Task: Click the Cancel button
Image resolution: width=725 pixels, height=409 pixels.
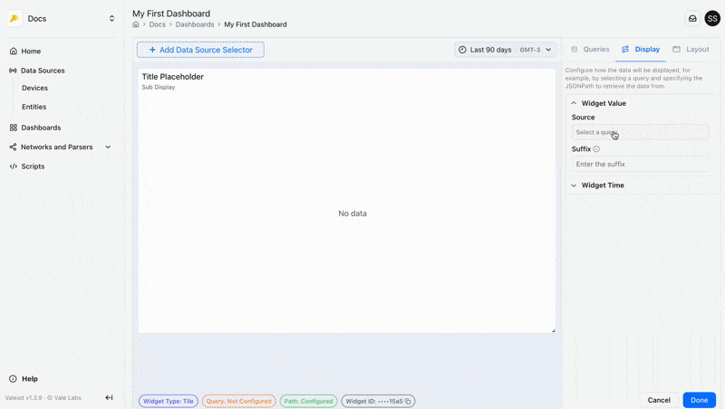Action: tap(659, 400)
